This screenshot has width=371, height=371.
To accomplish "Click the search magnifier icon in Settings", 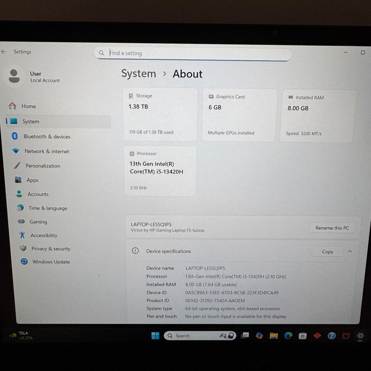I will point(102,53).
